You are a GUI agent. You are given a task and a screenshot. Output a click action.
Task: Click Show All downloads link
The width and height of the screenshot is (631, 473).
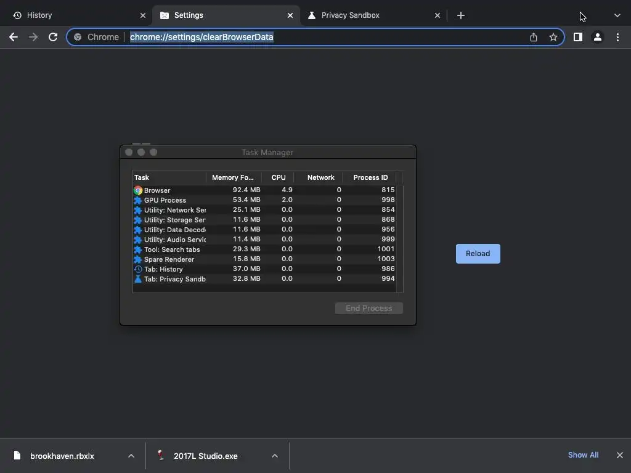(x=583, y=455)
